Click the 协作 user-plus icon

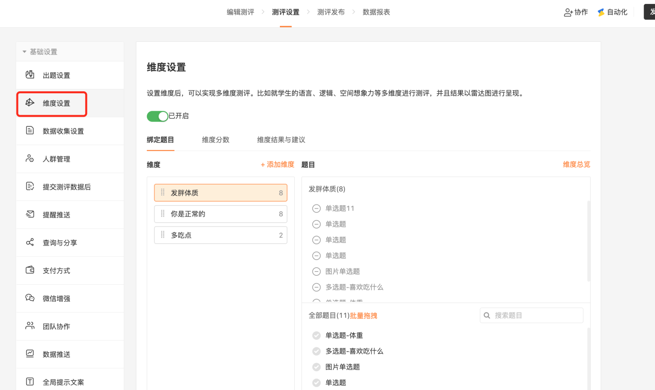(568, 12)
